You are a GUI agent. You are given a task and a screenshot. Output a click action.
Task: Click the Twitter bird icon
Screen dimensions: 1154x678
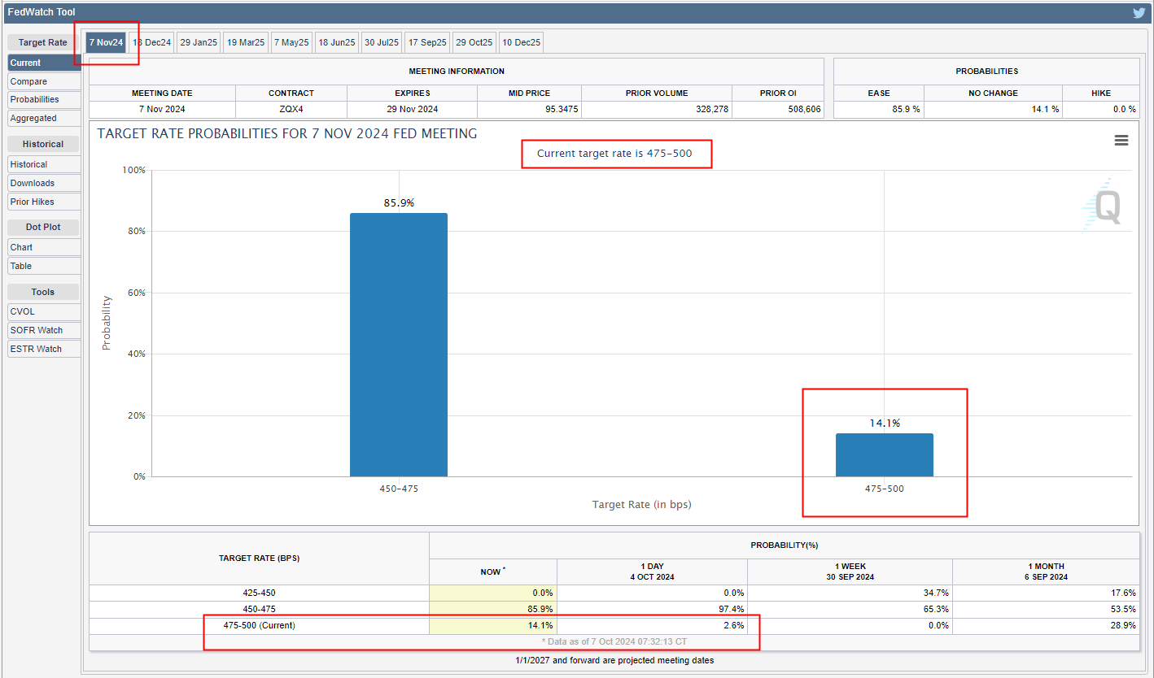(x=1139, y=12)
